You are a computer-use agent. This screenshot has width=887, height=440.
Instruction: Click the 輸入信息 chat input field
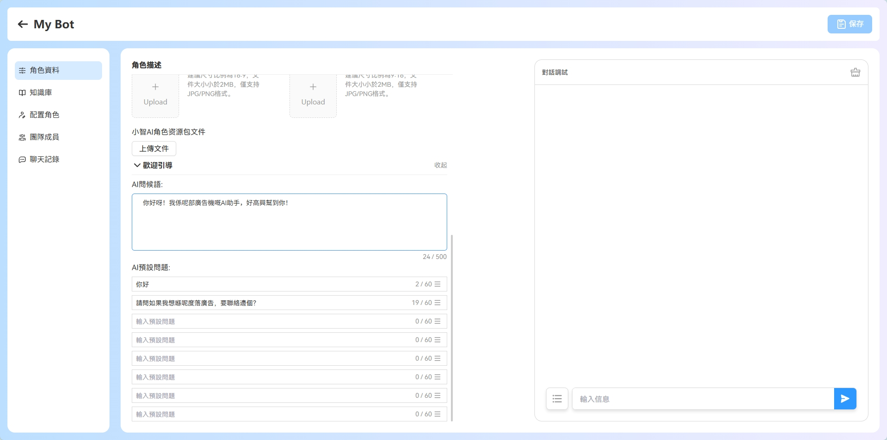tap(703, 399)
